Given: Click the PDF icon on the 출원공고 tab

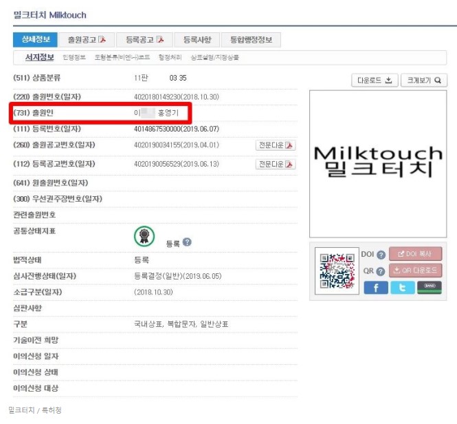Looking at the screenshot, I should [102, 39].
